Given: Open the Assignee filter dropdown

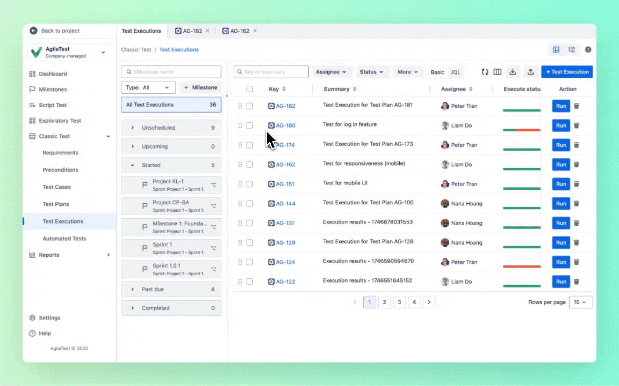Looking at the screenshot, I should click(331, 72).
